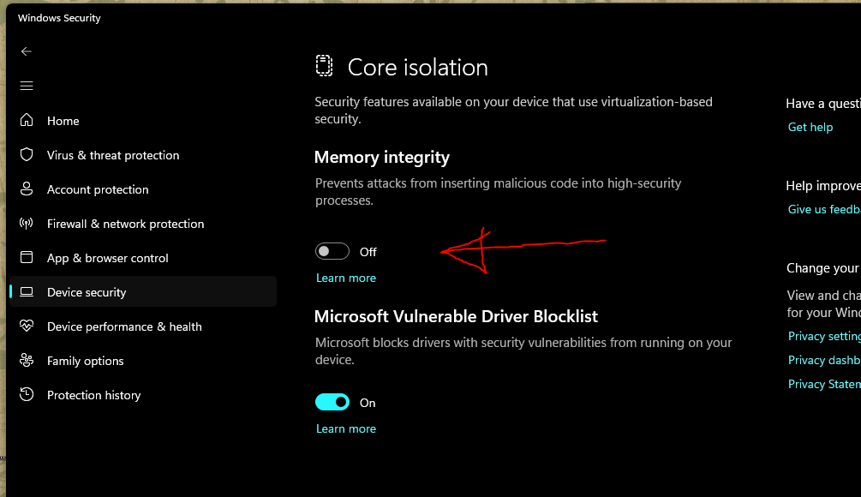
Task: Click the App & browser control window icon
Action: click(27, 258)
